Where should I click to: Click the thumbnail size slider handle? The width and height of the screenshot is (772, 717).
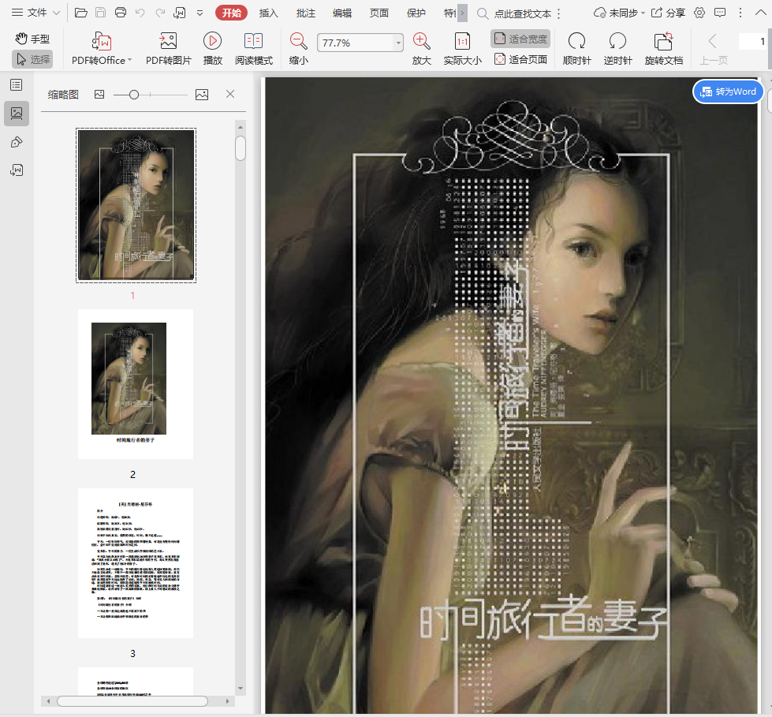[x=134, y=95]
